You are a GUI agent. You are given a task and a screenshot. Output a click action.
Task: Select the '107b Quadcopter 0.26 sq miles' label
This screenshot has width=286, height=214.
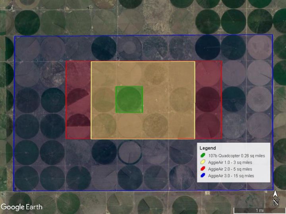(236, 156)
